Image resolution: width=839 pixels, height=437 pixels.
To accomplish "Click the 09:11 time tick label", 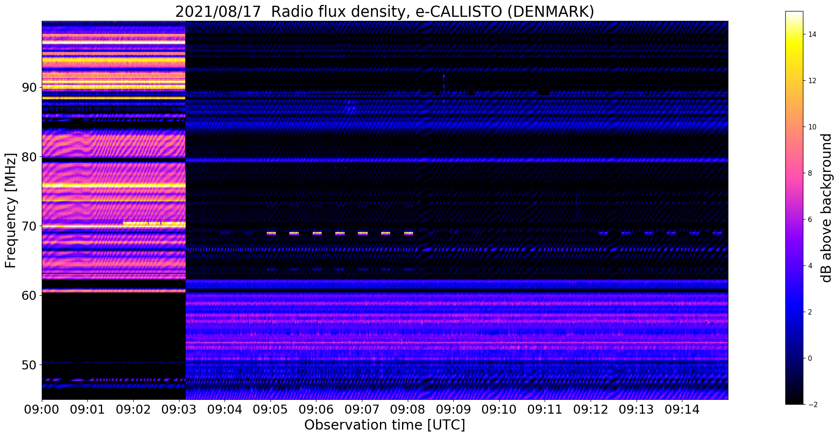I will pyautogui.click(x=545, y=410).
